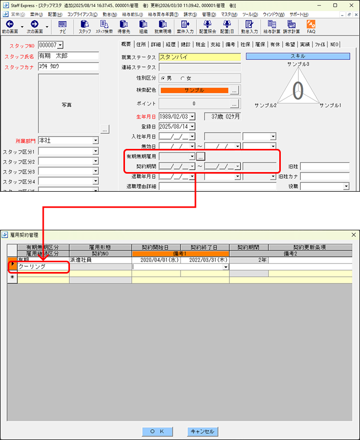Expand the 生年月日 date dropdown
The image size is (360, 440).
[x=192, y=116]
